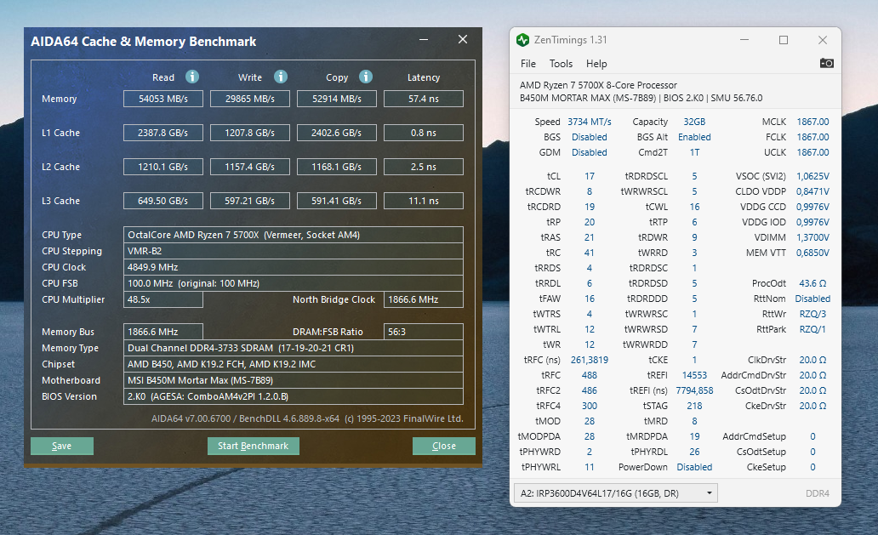Click the Motherboard field MSI B450M Mortar Max
The image size is (878, 535).
[294, 380]
